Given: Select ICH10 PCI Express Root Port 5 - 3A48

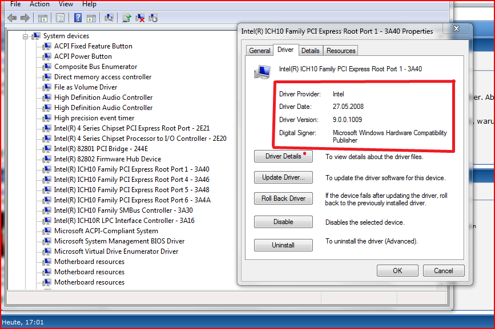Looking at the screenshot, I should [132, 190].
